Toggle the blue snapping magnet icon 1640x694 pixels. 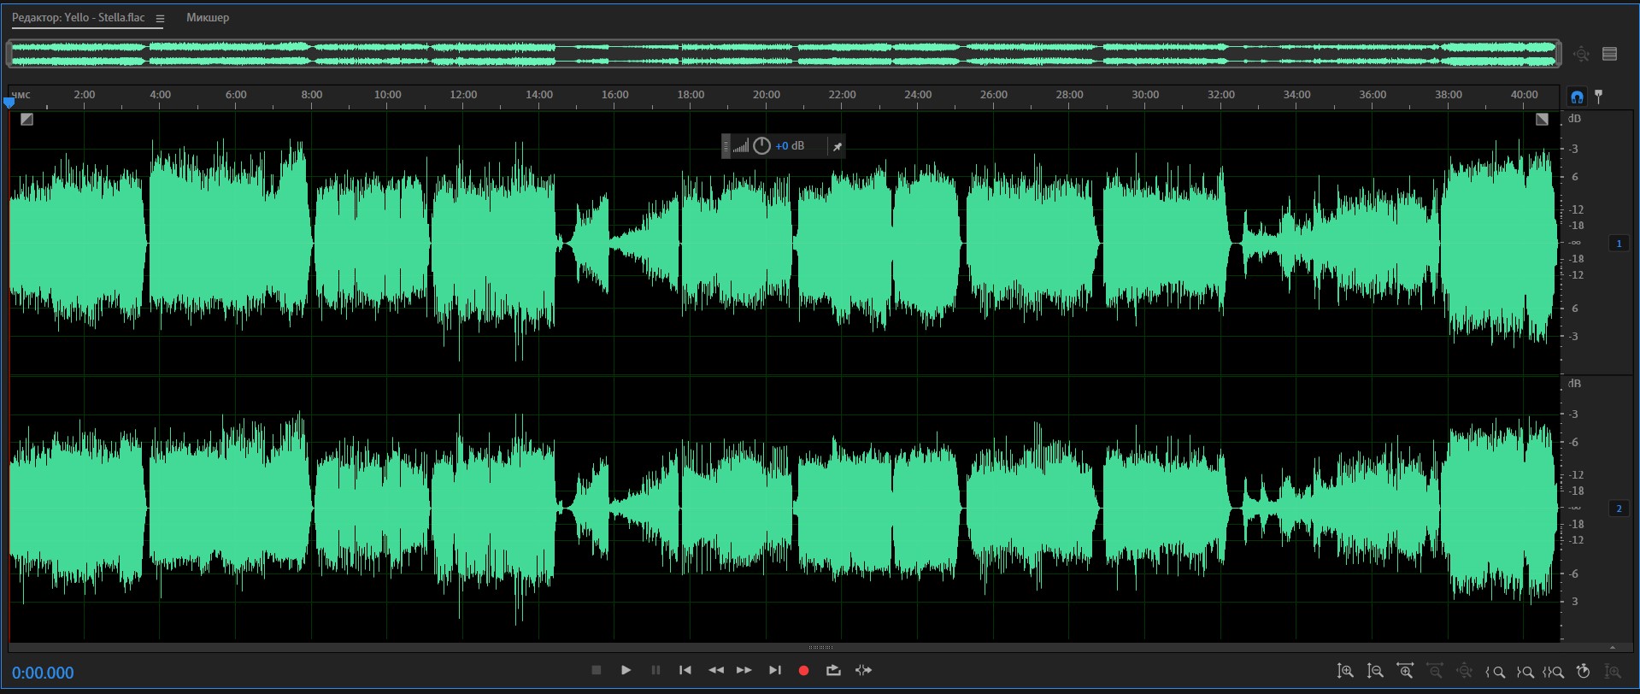[x=1577, y=97]
